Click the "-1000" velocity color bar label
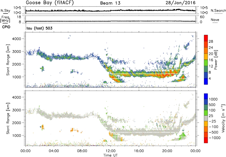This screenshot has width=226, height=157. [214, 138]
